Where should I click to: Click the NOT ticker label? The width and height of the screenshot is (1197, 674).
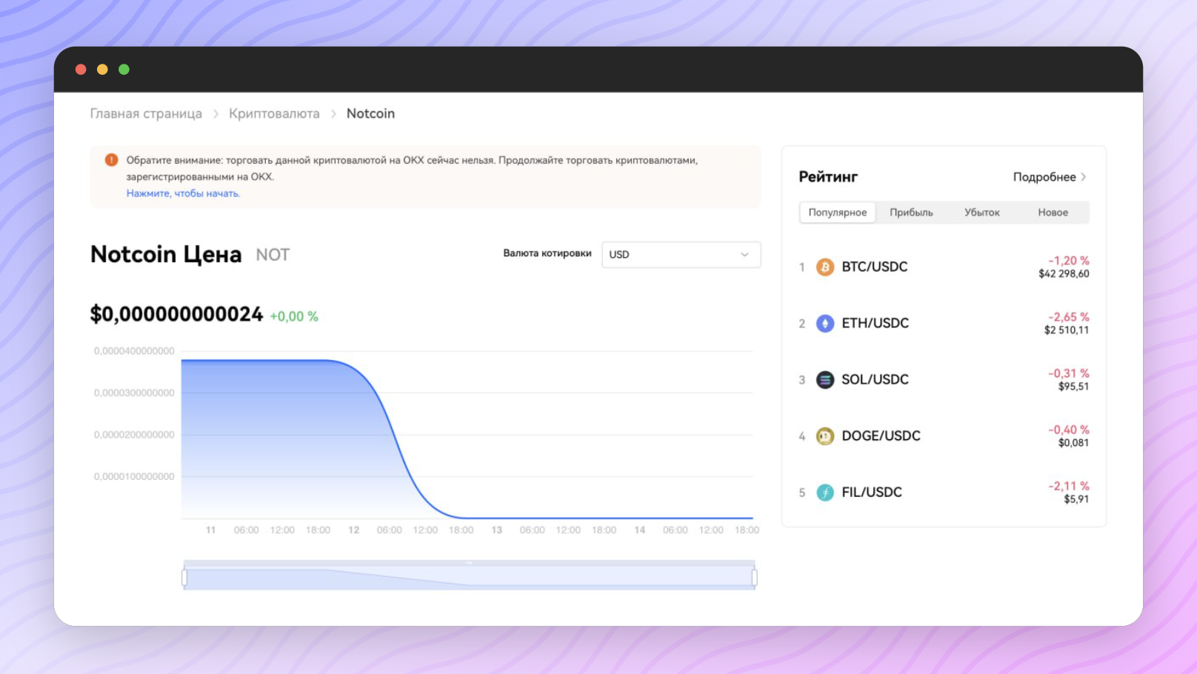pos(273,255)
